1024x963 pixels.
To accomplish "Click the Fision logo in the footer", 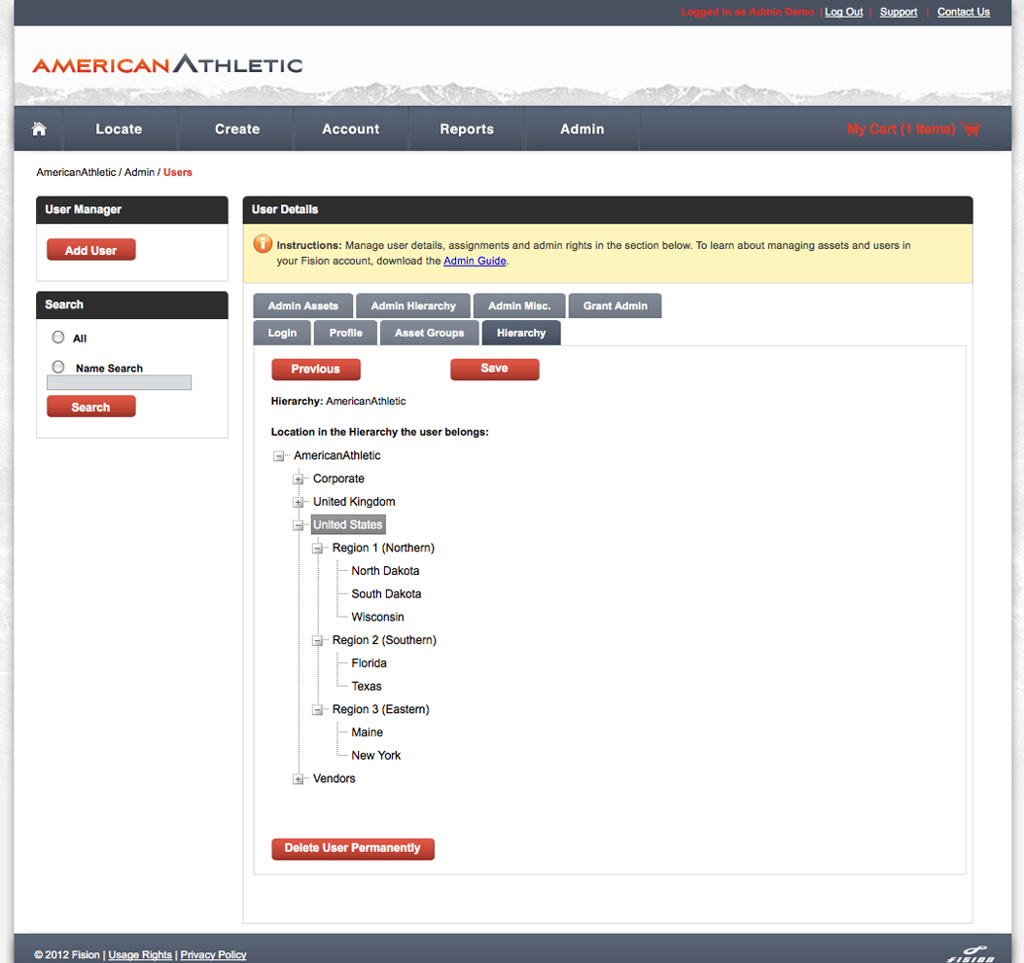I will (x=971, y=954).
